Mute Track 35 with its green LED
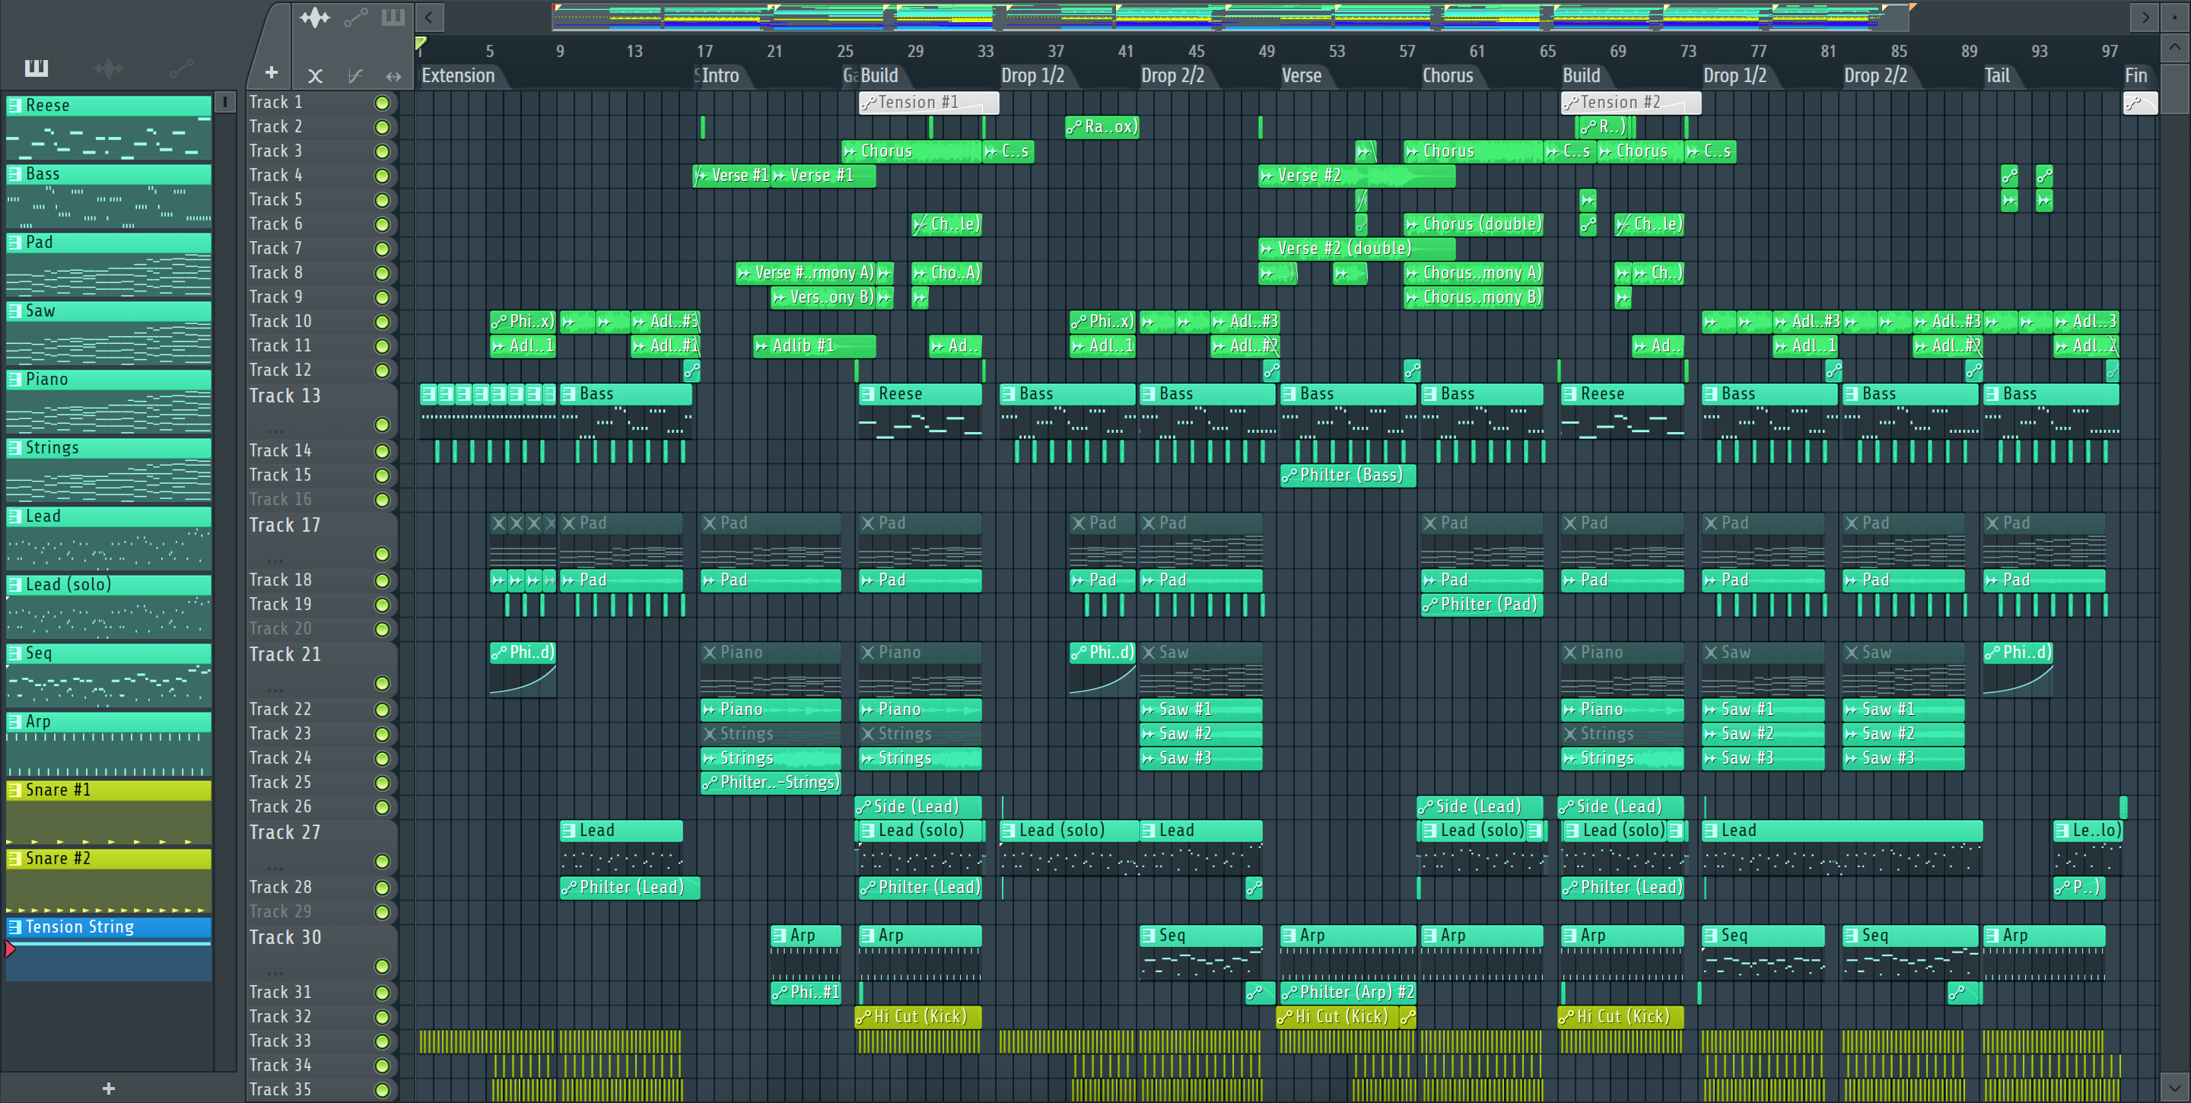This screenshot has width=2191, height=1103. [383, 1090]
